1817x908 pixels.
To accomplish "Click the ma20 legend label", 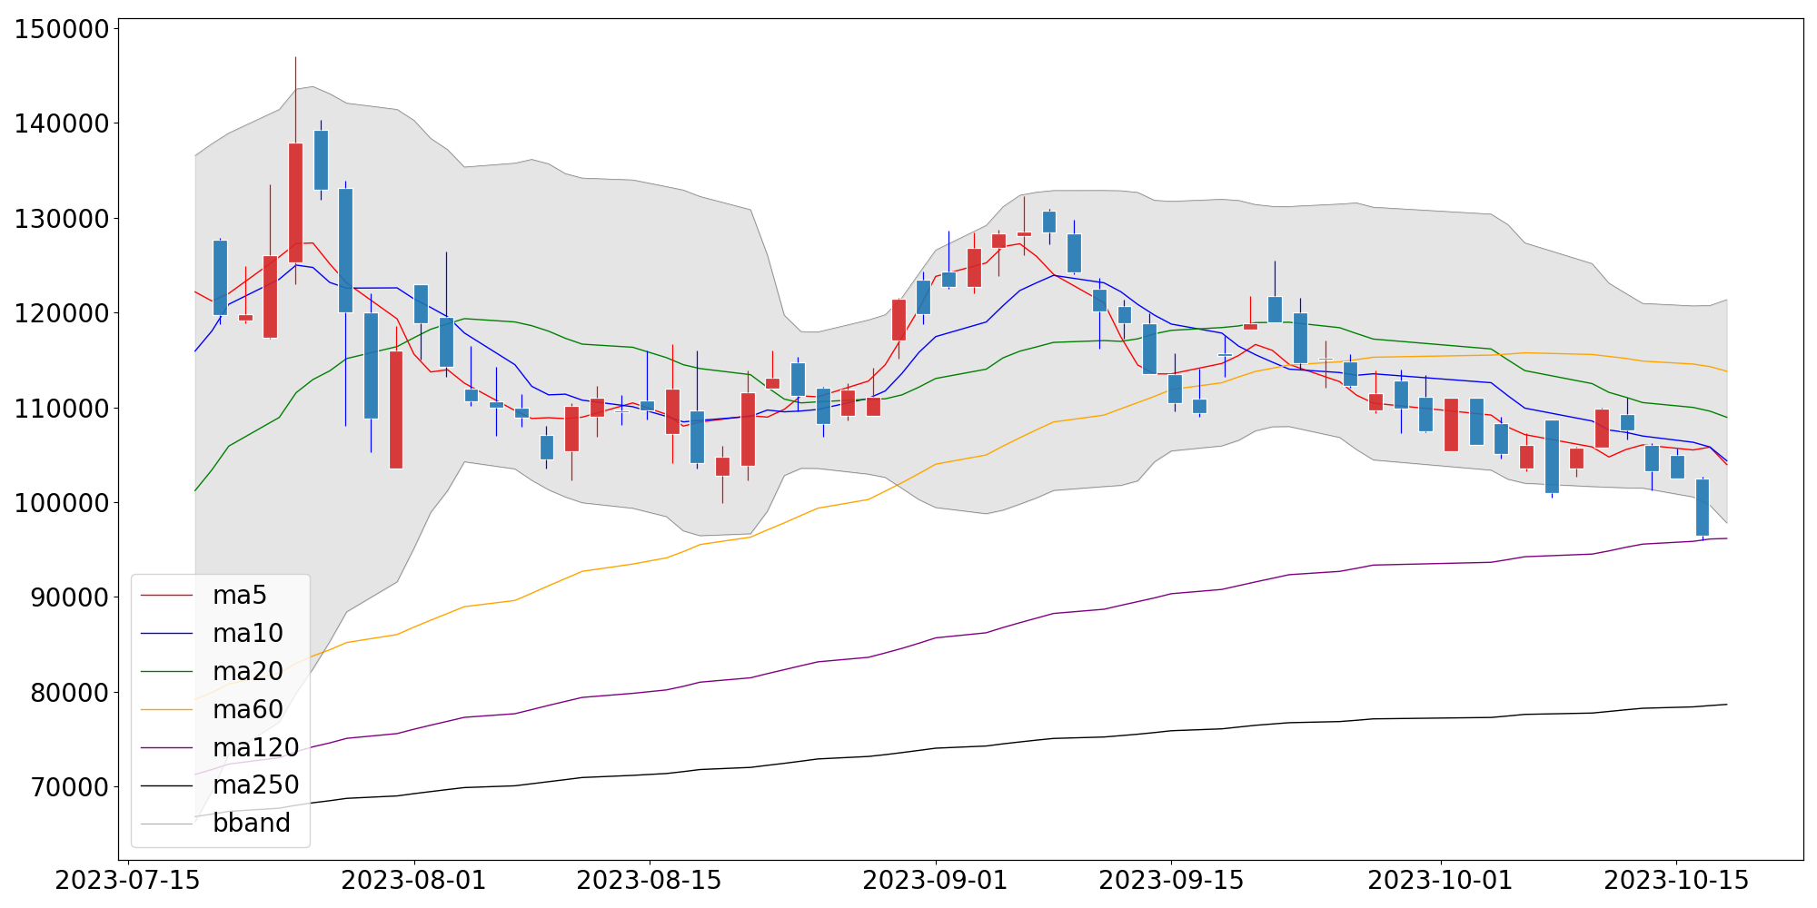I will [248, 672].
